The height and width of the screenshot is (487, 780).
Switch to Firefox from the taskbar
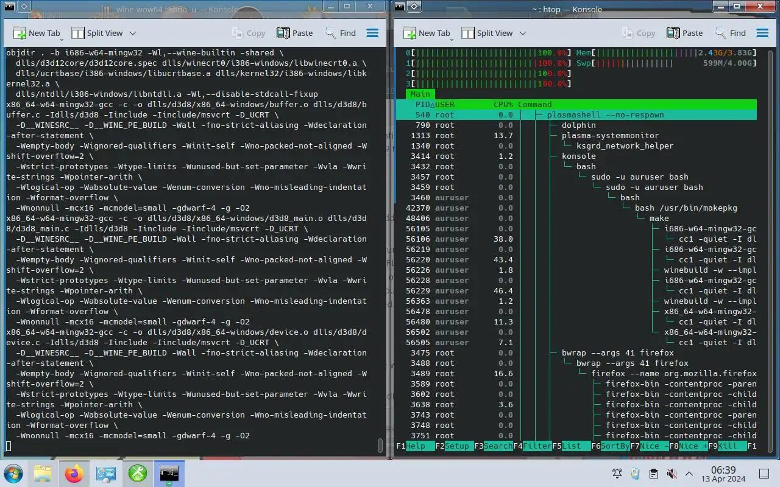pyautogui.click(x=74, y=473)
